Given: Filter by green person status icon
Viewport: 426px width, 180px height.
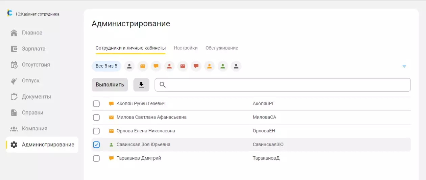Looking at the screenshot, I should (x=222, y=66).
